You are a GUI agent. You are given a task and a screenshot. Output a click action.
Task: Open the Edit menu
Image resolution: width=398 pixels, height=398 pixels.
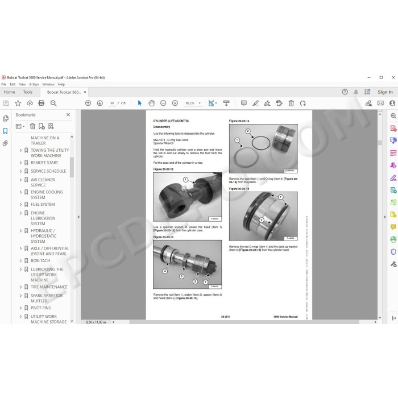(x=13, y=84)
